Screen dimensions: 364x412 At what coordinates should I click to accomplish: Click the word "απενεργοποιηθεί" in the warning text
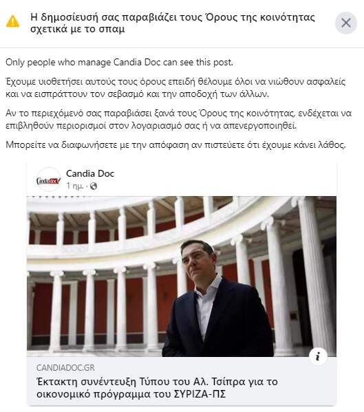click(259, 126)
